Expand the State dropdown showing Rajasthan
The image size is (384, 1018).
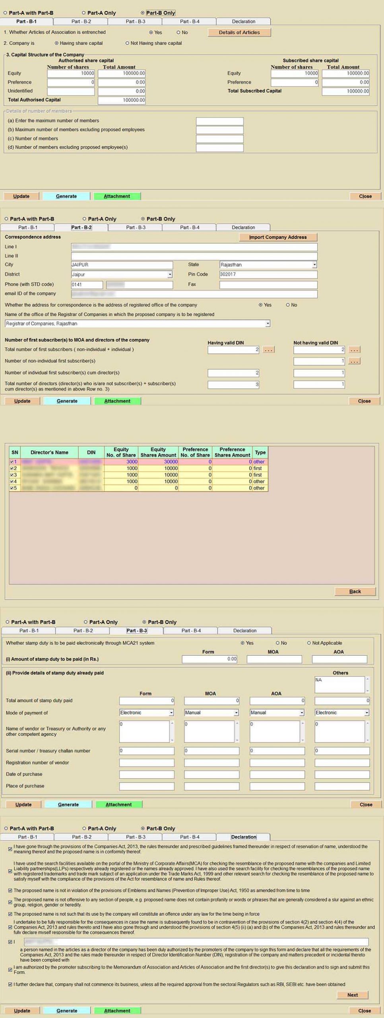[314, 265]
